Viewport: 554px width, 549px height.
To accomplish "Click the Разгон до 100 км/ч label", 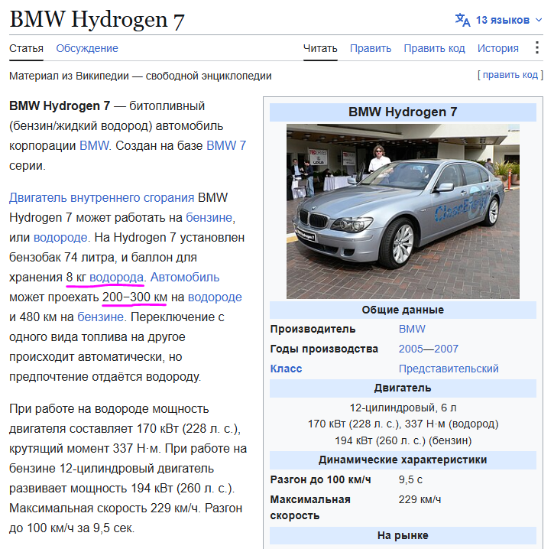I will [x=320, y=479].
